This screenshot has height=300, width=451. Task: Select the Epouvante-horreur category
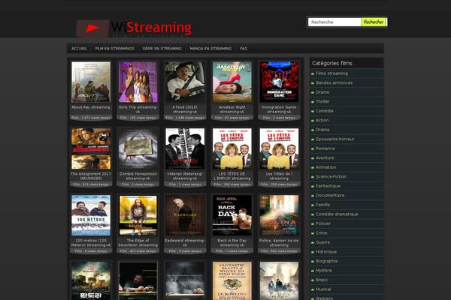click(334, 139)
